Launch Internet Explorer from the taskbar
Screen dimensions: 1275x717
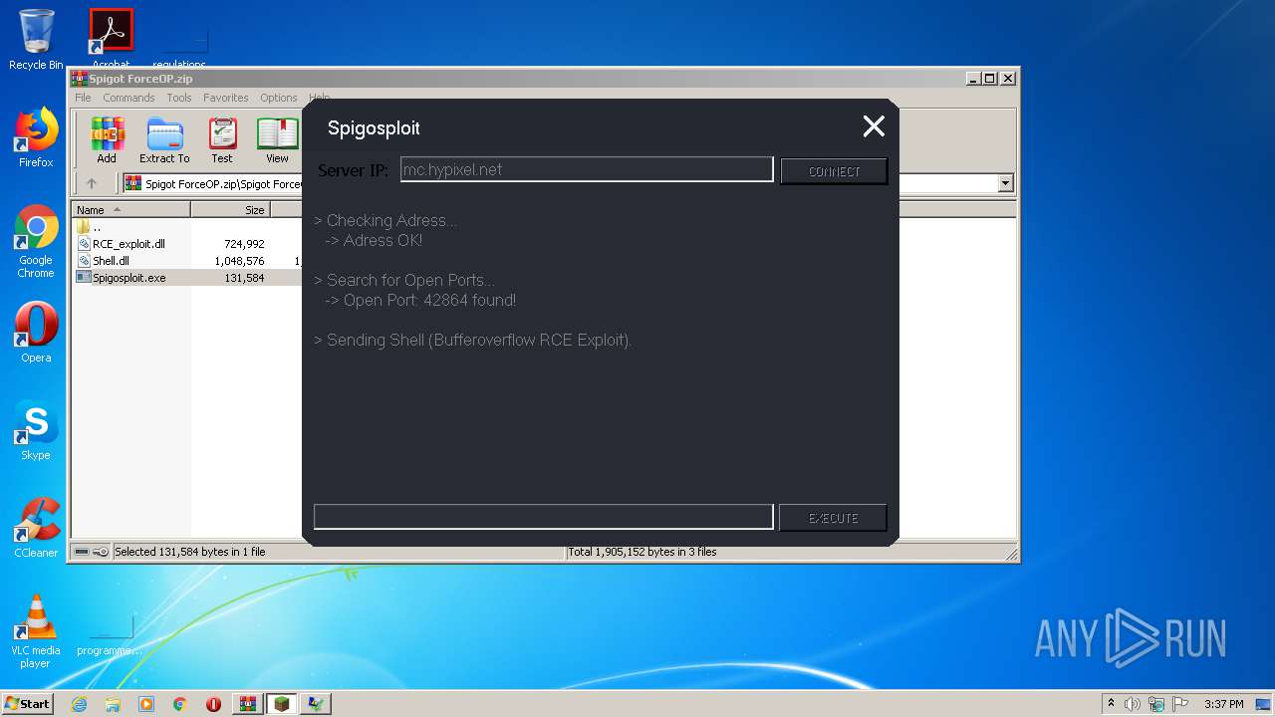point(79,704)
